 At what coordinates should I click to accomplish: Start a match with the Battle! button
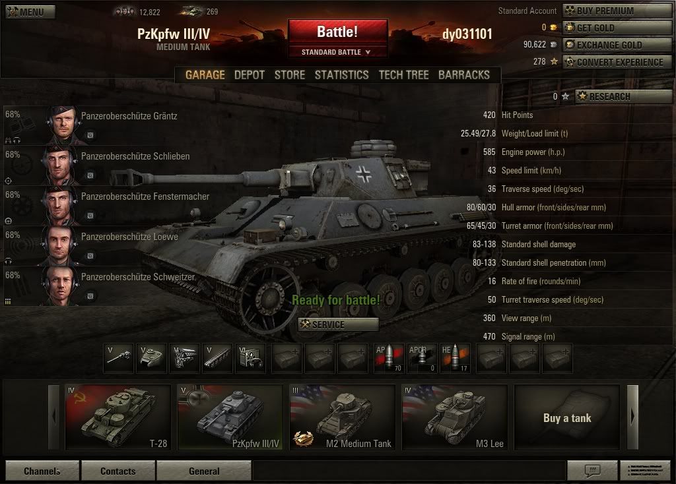pyautogui.click(x=337, y=32)
